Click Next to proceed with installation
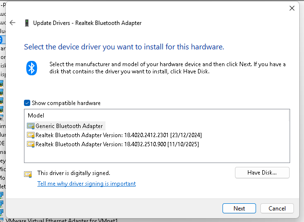 click(239, 209)
